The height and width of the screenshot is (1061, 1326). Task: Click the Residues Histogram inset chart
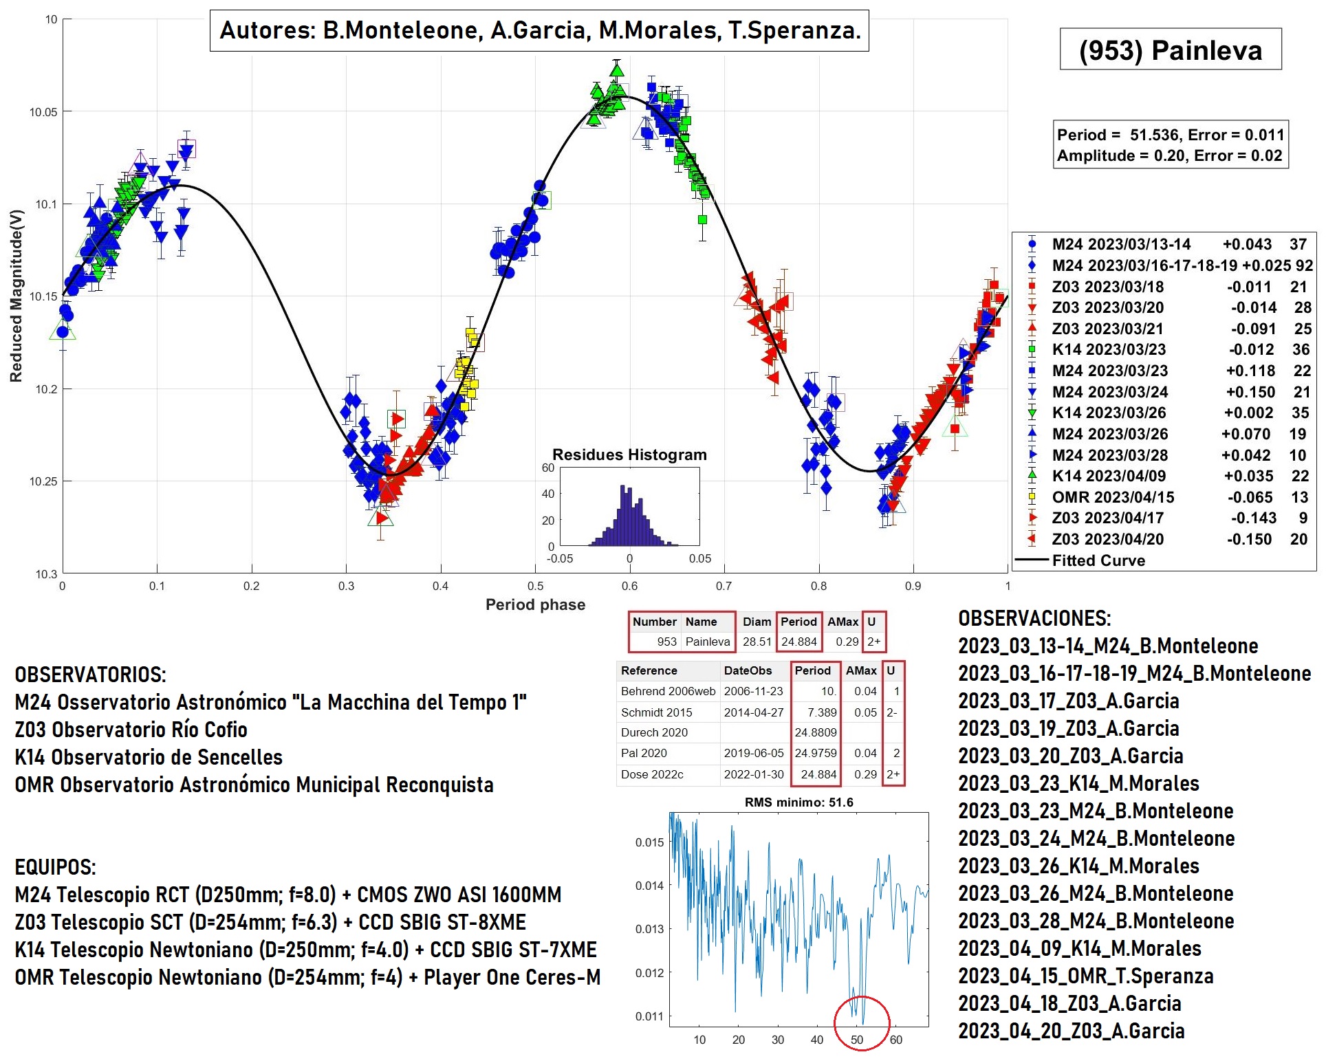coord(630,507)
